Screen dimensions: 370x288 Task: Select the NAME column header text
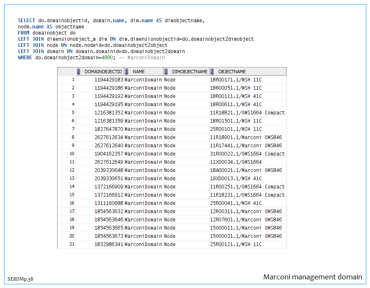point(139,72)
